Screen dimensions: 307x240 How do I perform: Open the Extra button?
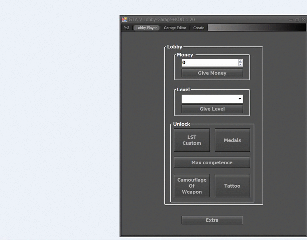point(212,220)
